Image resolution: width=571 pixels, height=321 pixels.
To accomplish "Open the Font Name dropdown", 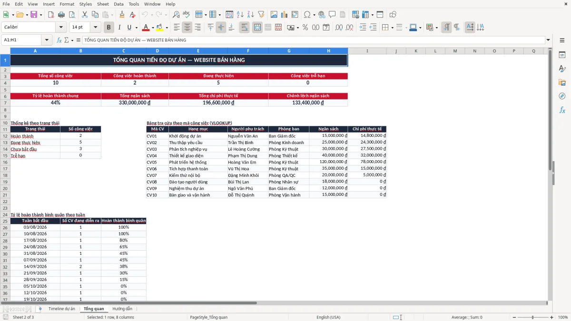I will pyautogui.click(x=61, y=28).
